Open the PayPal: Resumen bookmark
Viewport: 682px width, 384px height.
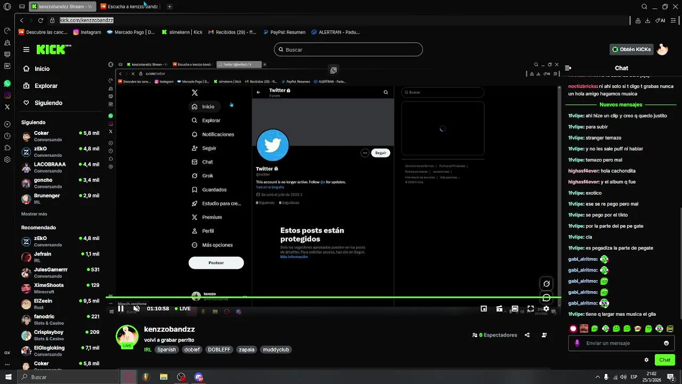pos(284,32)
